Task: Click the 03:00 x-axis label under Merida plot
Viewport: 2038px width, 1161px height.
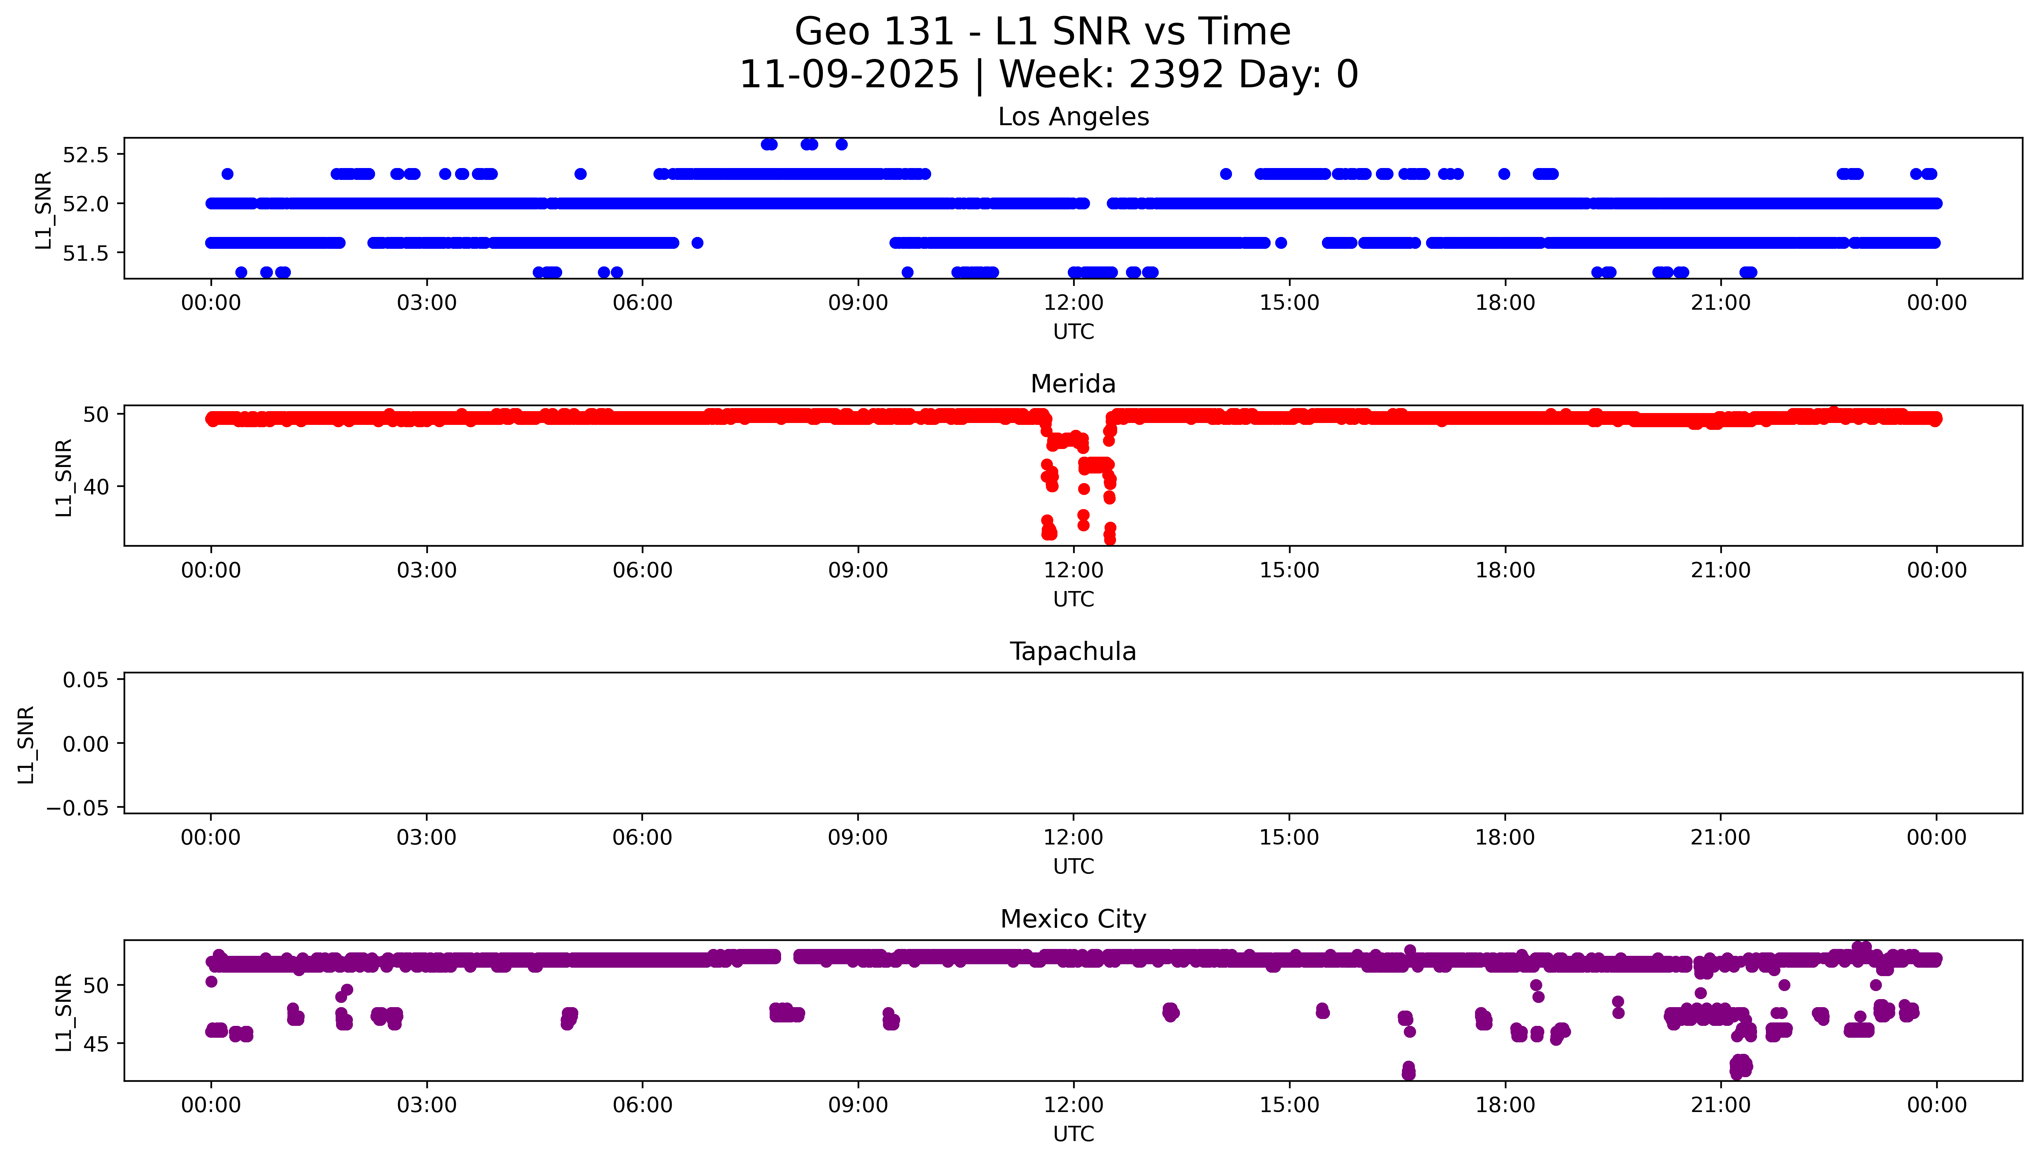Action: click(426, 570)
